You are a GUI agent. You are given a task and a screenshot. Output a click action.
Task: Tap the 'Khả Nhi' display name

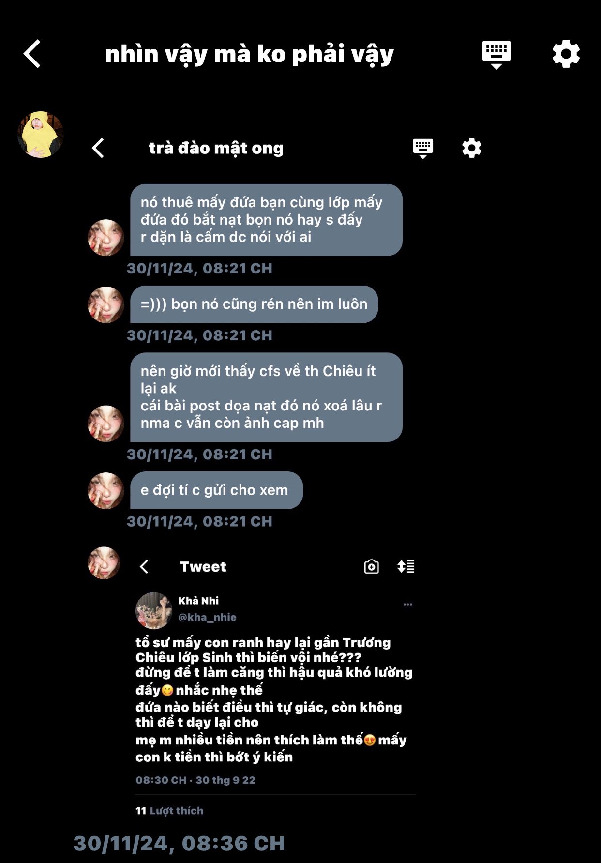(x=198, y=601)
